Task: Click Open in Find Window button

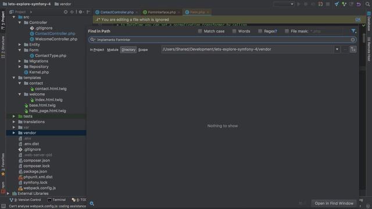Action: 334,203
